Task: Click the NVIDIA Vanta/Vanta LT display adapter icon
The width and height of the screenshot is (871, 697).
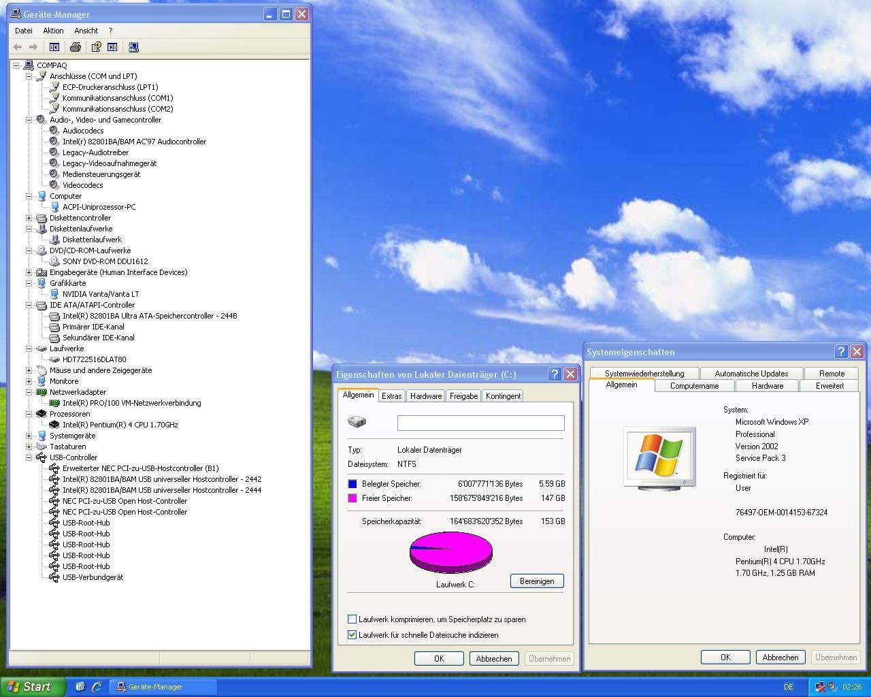Action: pyautogui.click(x=54, y=294)
